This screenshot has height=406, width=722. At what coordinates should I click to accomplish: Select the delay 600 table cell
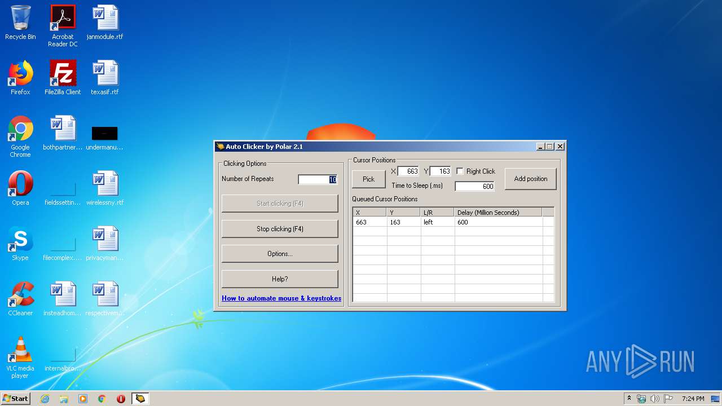tap(498, 222)
